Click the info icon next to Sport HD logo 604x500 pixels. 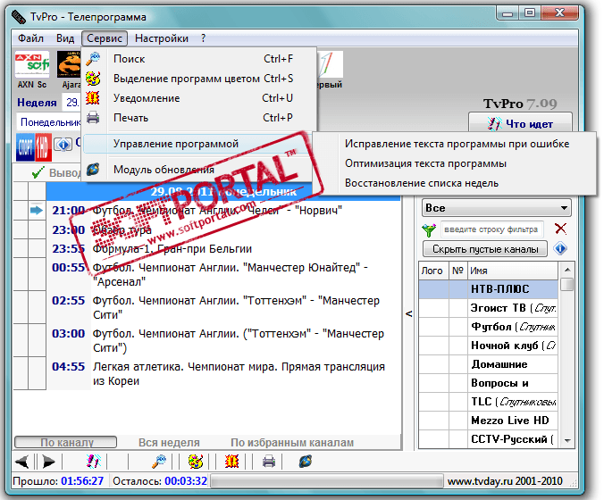[63, 145]
